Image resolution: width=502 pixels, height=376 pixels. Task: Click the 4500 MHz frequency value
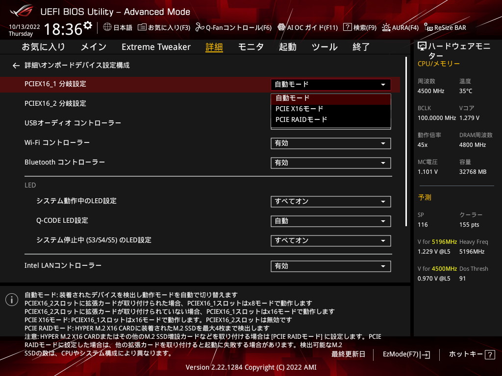(x=431, y=91)
